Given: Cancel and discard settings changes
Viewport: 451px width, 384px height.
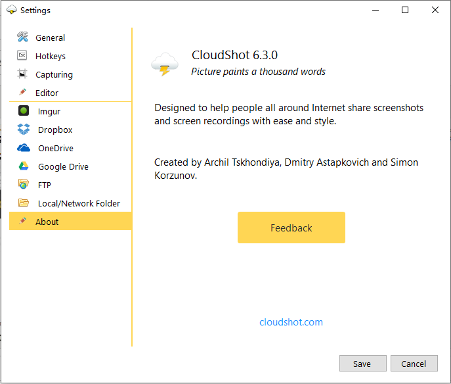Looking at the screenshot, I should pos(414,364).
